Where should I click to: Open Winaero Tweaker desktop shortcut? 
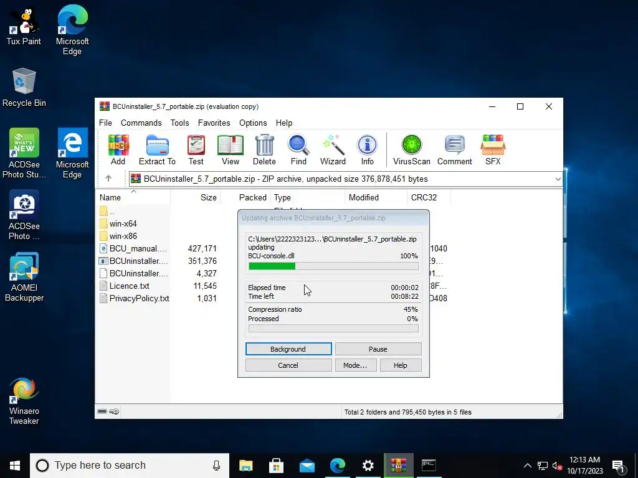(24, 401)
